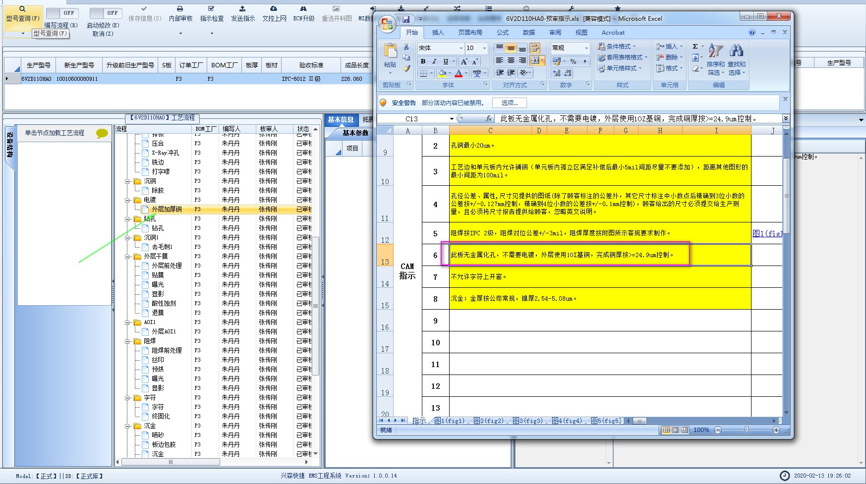This screenshot has height=484, width=866.
Task: Click the 选项... security warning button
Action: click(x=509, y=103)
